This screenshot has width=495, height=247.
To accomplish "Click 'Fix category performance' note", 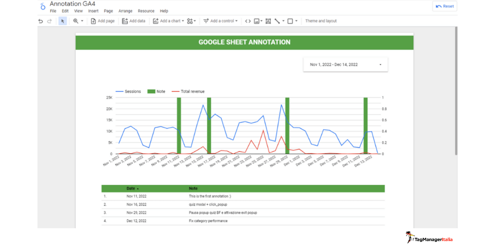I will pyautogui.click(x=208, y=221).
